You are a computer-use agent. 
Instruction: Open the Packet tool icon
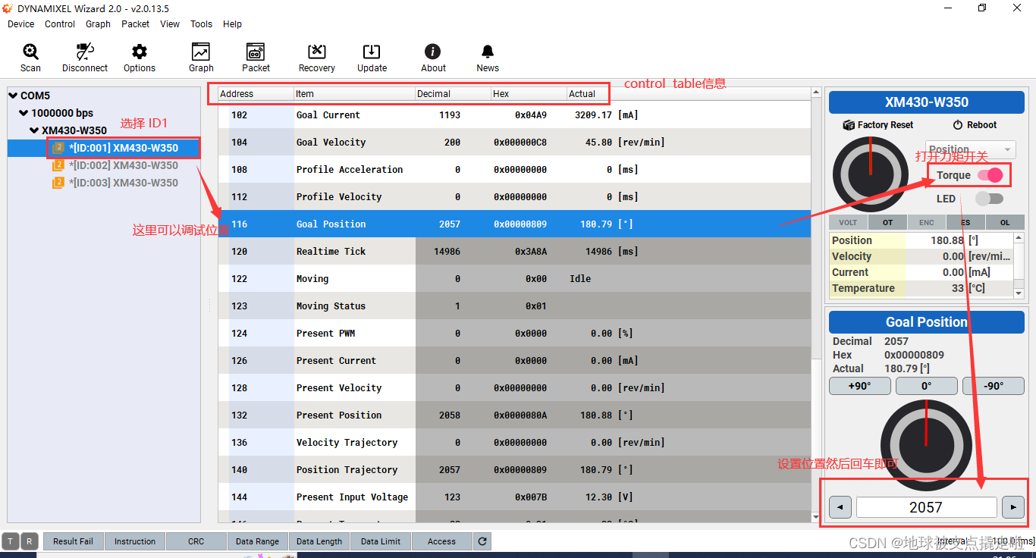tap(256, 57)
